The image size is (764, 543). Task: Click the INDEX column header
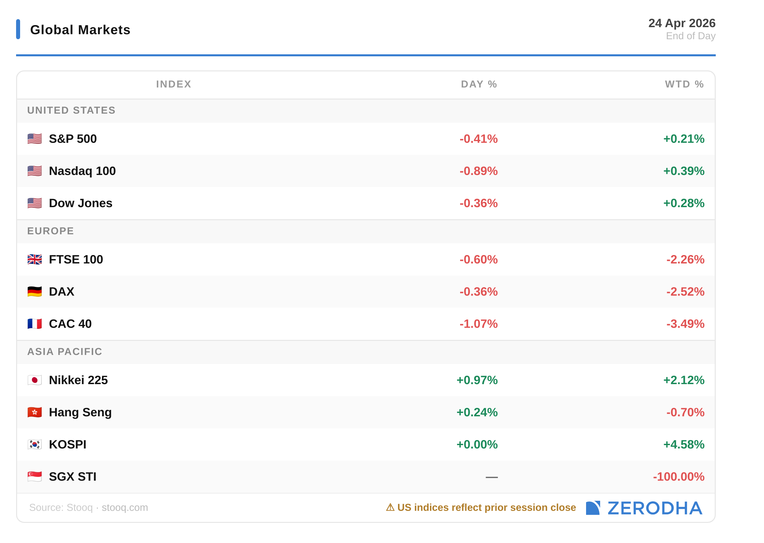click(174, 84)
